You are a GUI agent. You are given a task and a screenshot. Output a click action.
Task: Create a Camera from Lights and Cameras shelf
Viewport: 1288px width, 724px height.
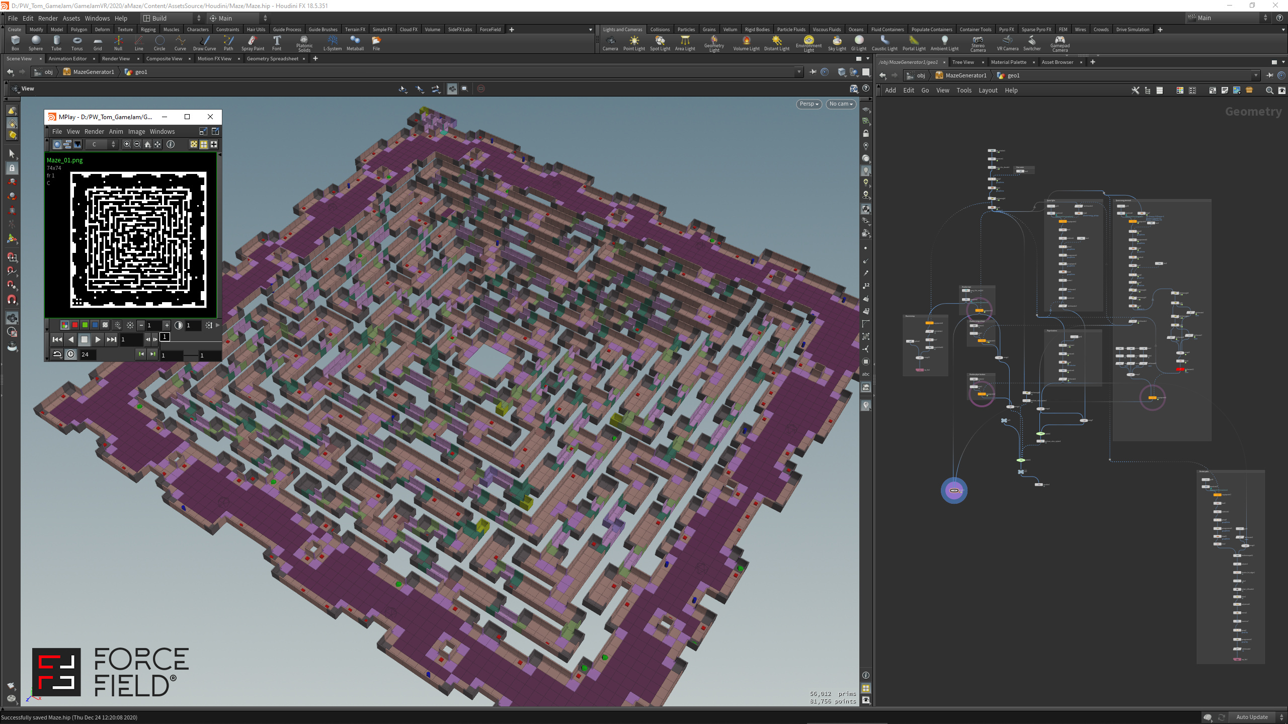click(610, 43)
